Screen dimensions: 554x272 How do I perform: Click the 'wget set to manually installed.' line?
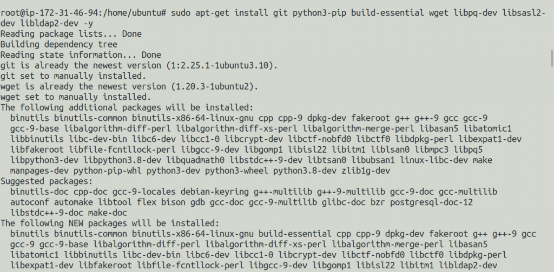click(x=76, y=97)
